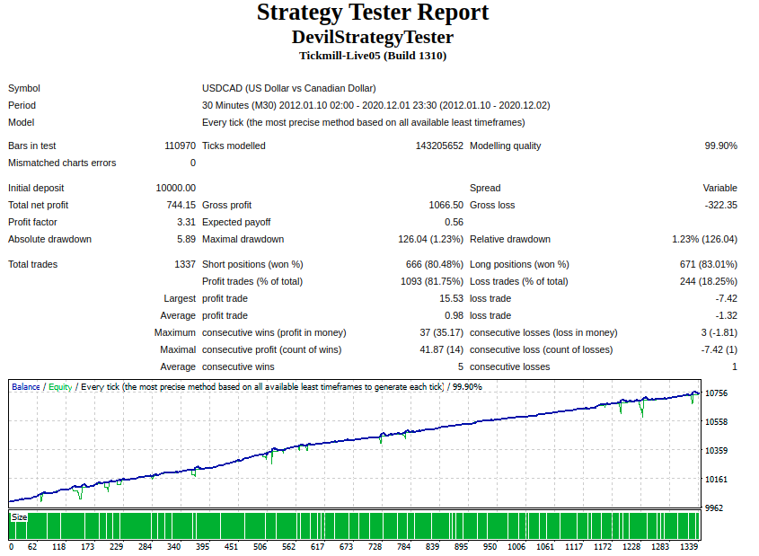Select the '30 Minutes (M30)' period line

click(375, 105)
